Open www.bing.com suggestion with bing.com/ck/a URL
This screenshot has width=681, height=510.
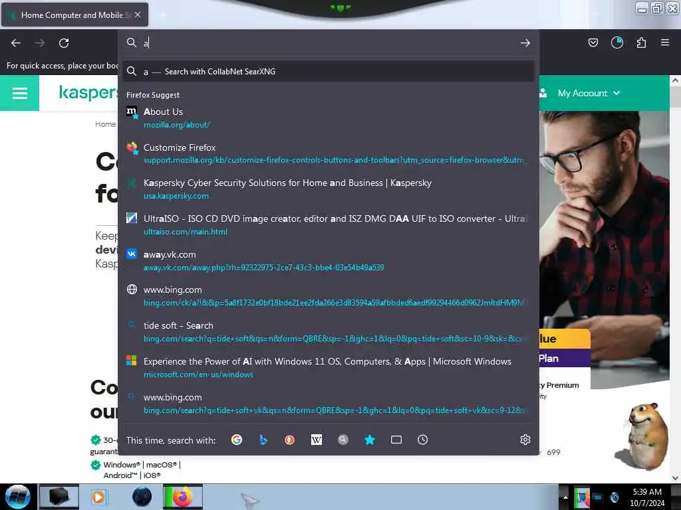(329, 296)
